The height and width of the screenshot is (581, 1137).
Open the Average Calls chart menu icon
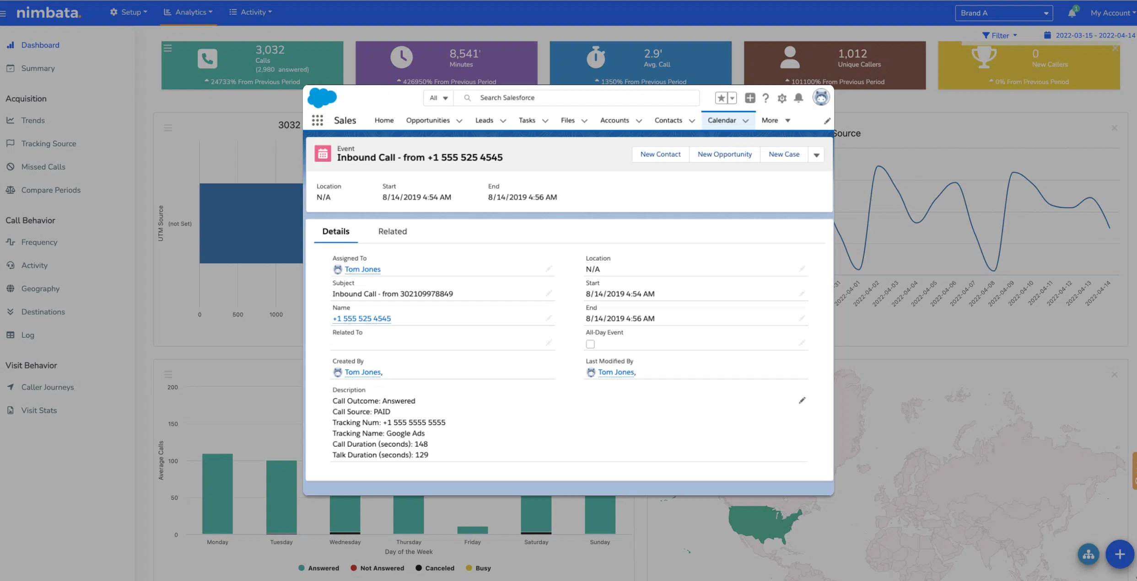pos(168,374)
